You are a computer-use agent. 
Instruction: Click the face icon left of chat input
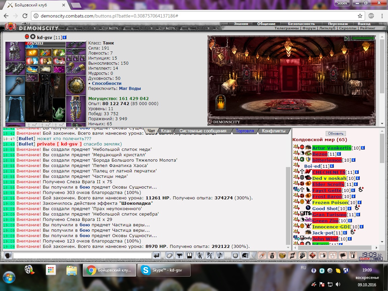8,255
